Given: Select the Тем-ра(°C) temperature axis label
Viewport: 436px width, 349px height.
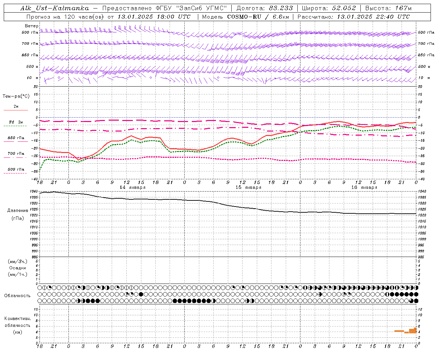Looking at the screenshot, I should pyautogui.click(x=16, y=96).
